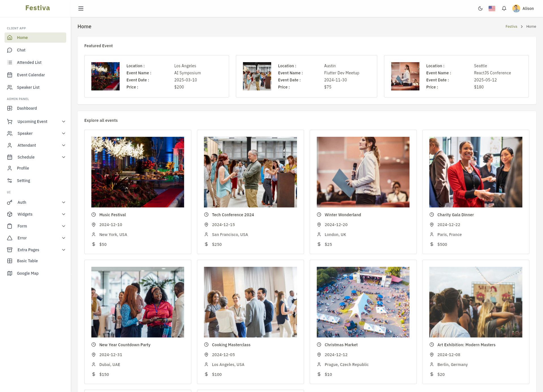Image resolution: width=543 pixels, height=392 pixels.
Task: Select the AI Symposium featured event thumbnail
Action: click(105, 76)
